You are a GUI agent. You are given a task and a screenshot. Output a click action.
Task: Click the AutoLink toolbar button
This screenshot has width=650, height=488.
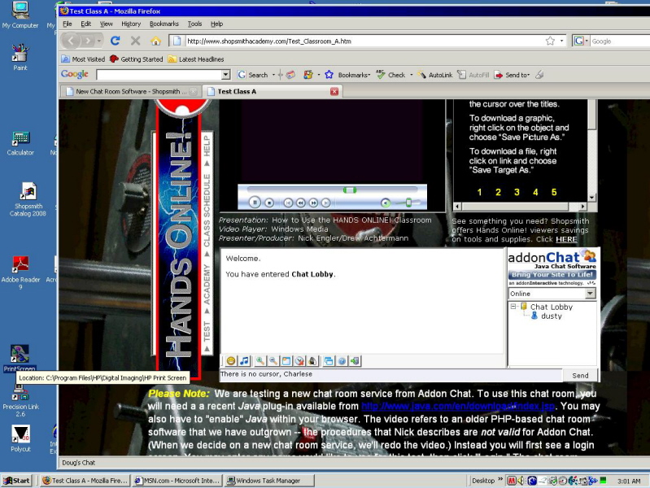(x=435, y=75)
